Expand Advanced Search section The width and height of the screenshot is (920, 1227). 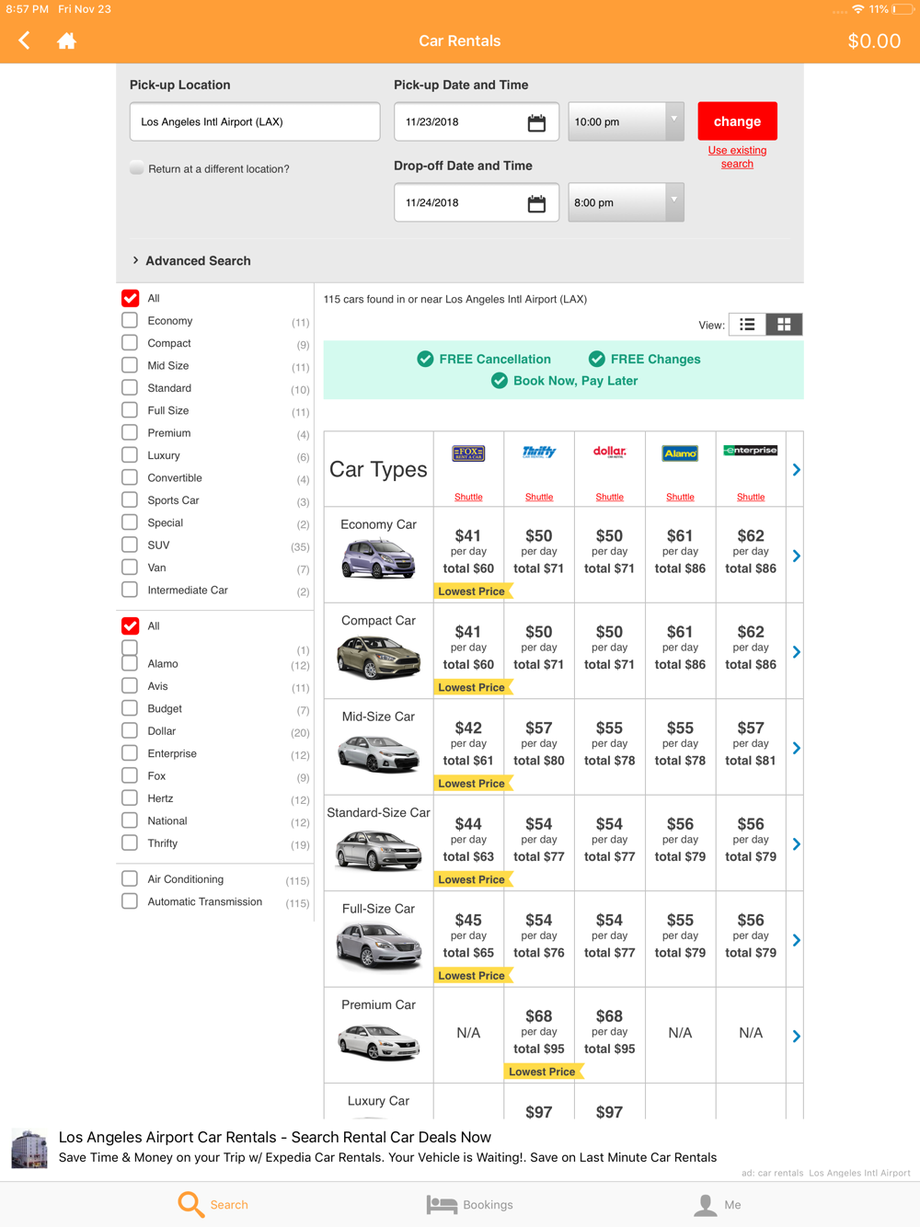pyautogui.click(x=192, y=260)
